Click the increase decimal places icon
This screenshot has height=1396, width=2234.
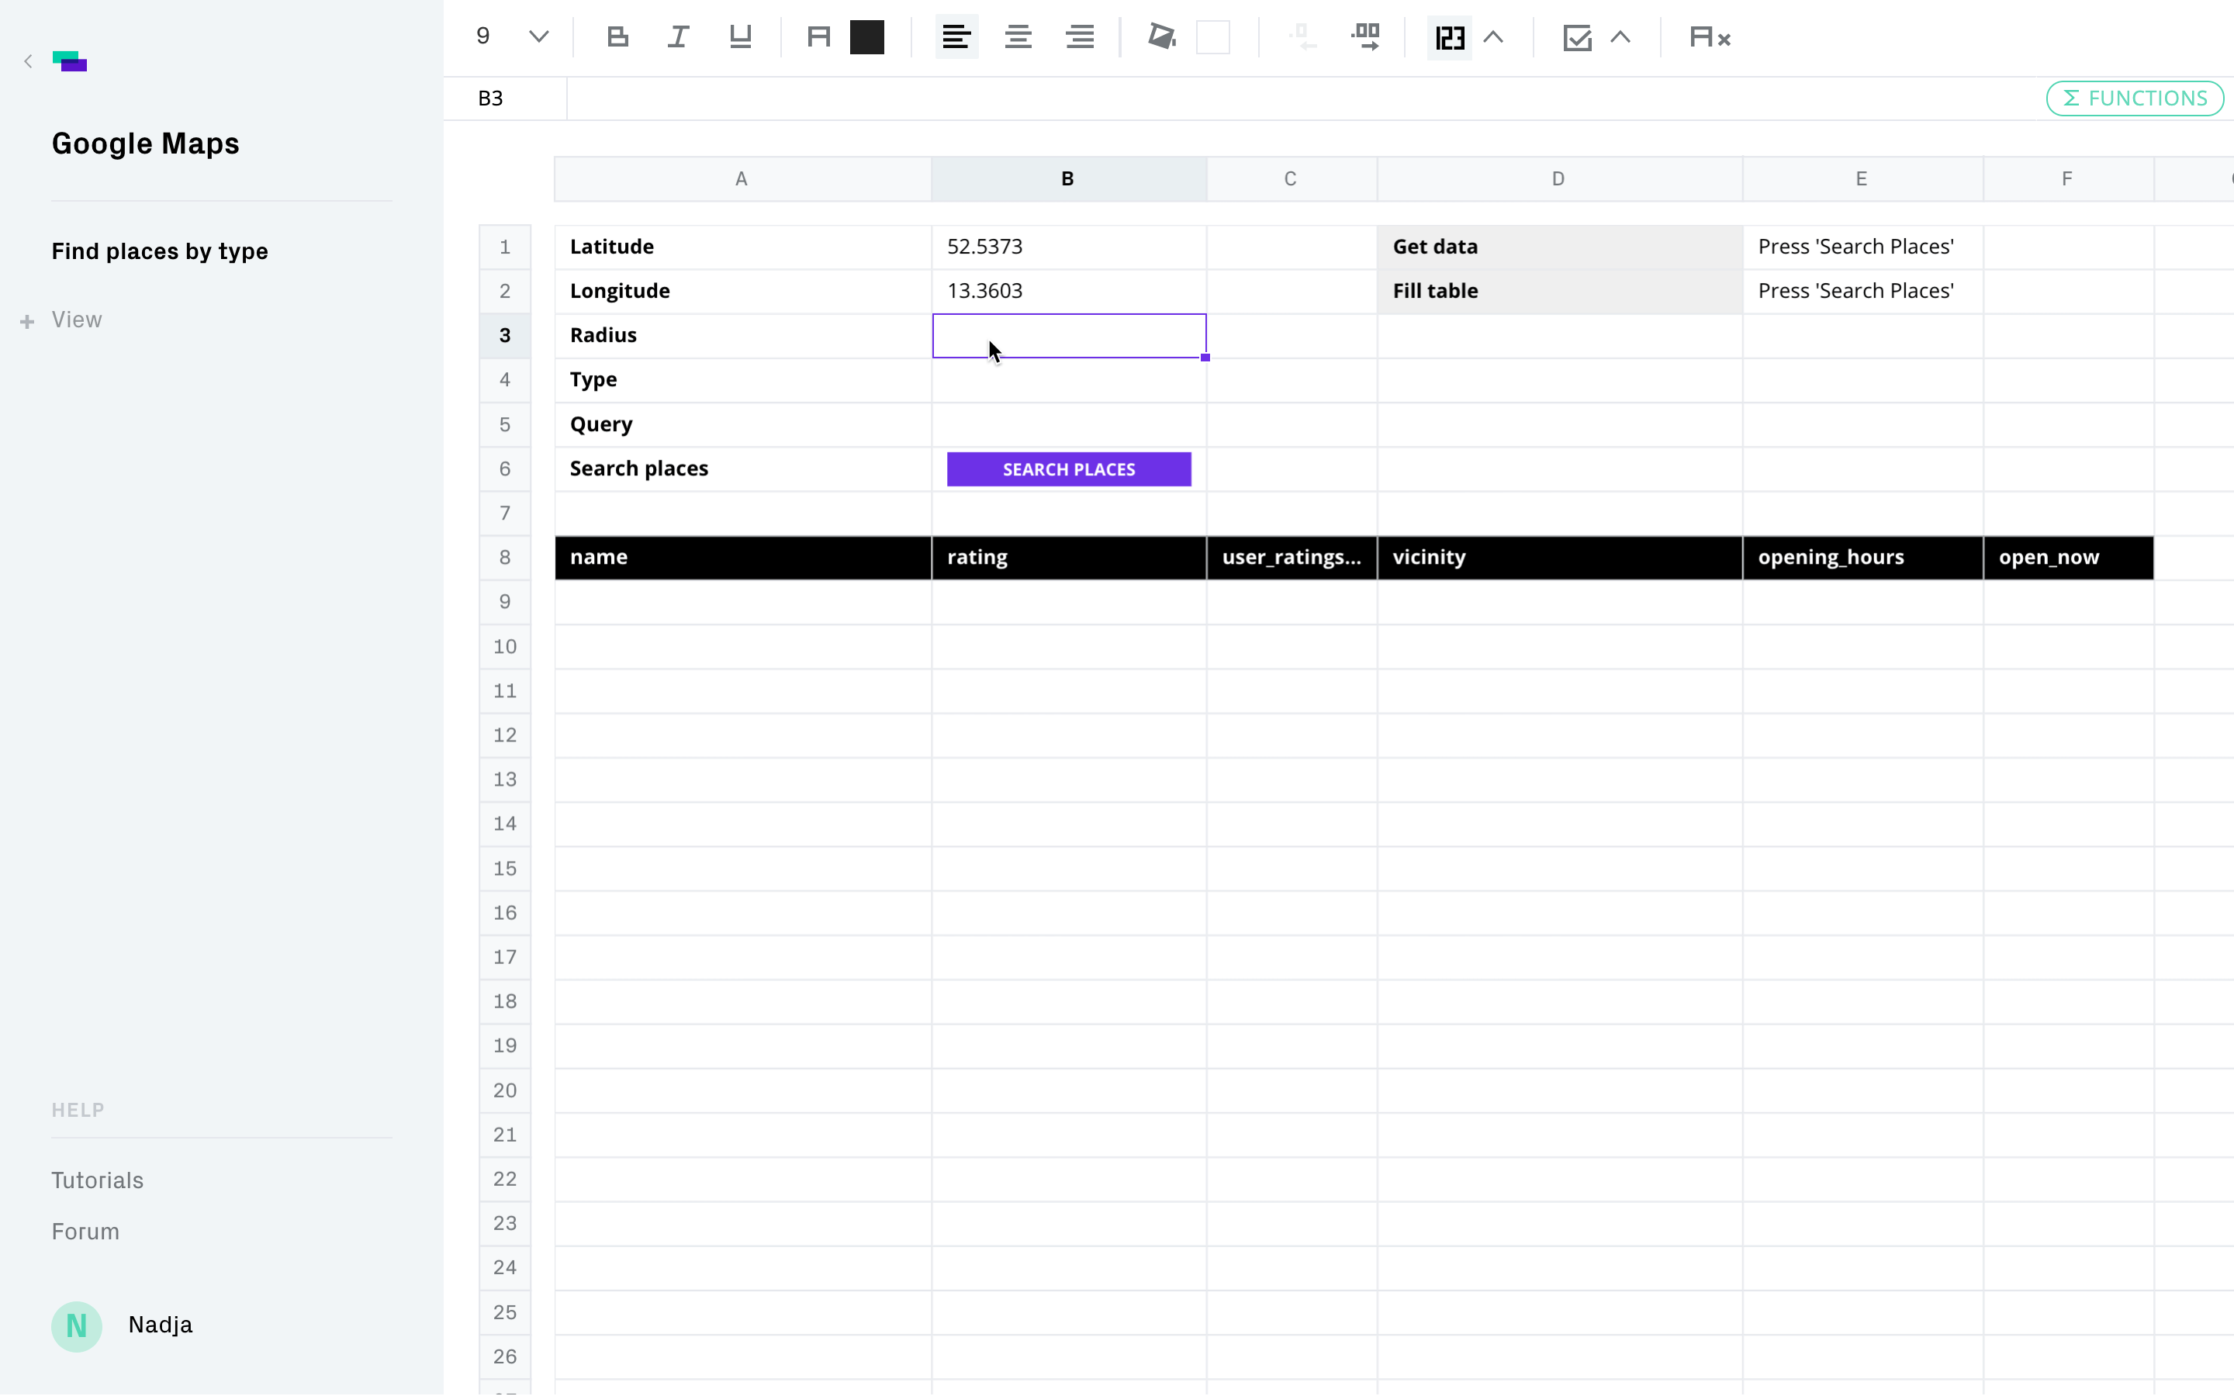click(1365, 37)
